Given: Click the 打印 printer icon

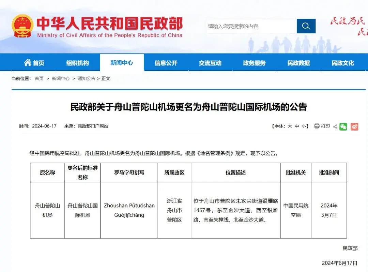Looking at the screenshot, I should (x=316, y=126).
